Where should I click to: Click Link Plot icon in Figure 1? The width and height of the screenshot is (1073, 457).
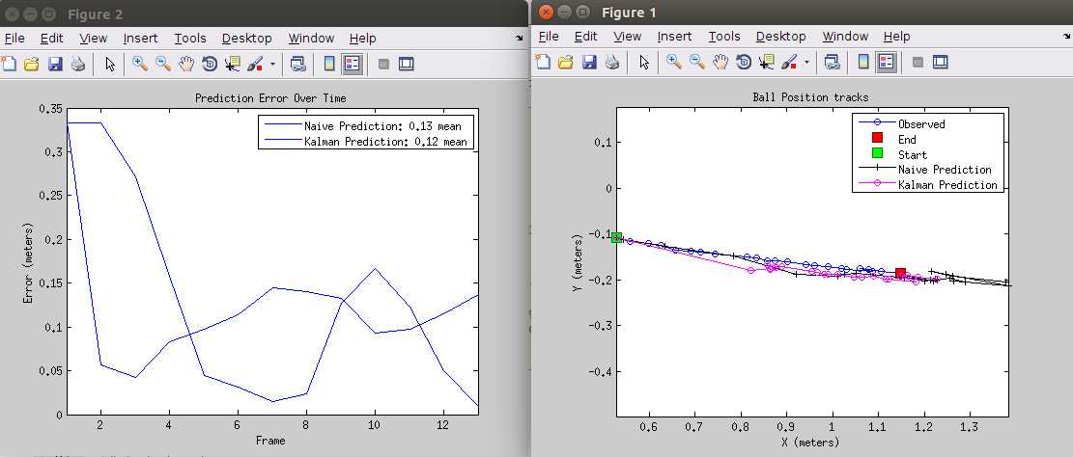tap(832, 62)
